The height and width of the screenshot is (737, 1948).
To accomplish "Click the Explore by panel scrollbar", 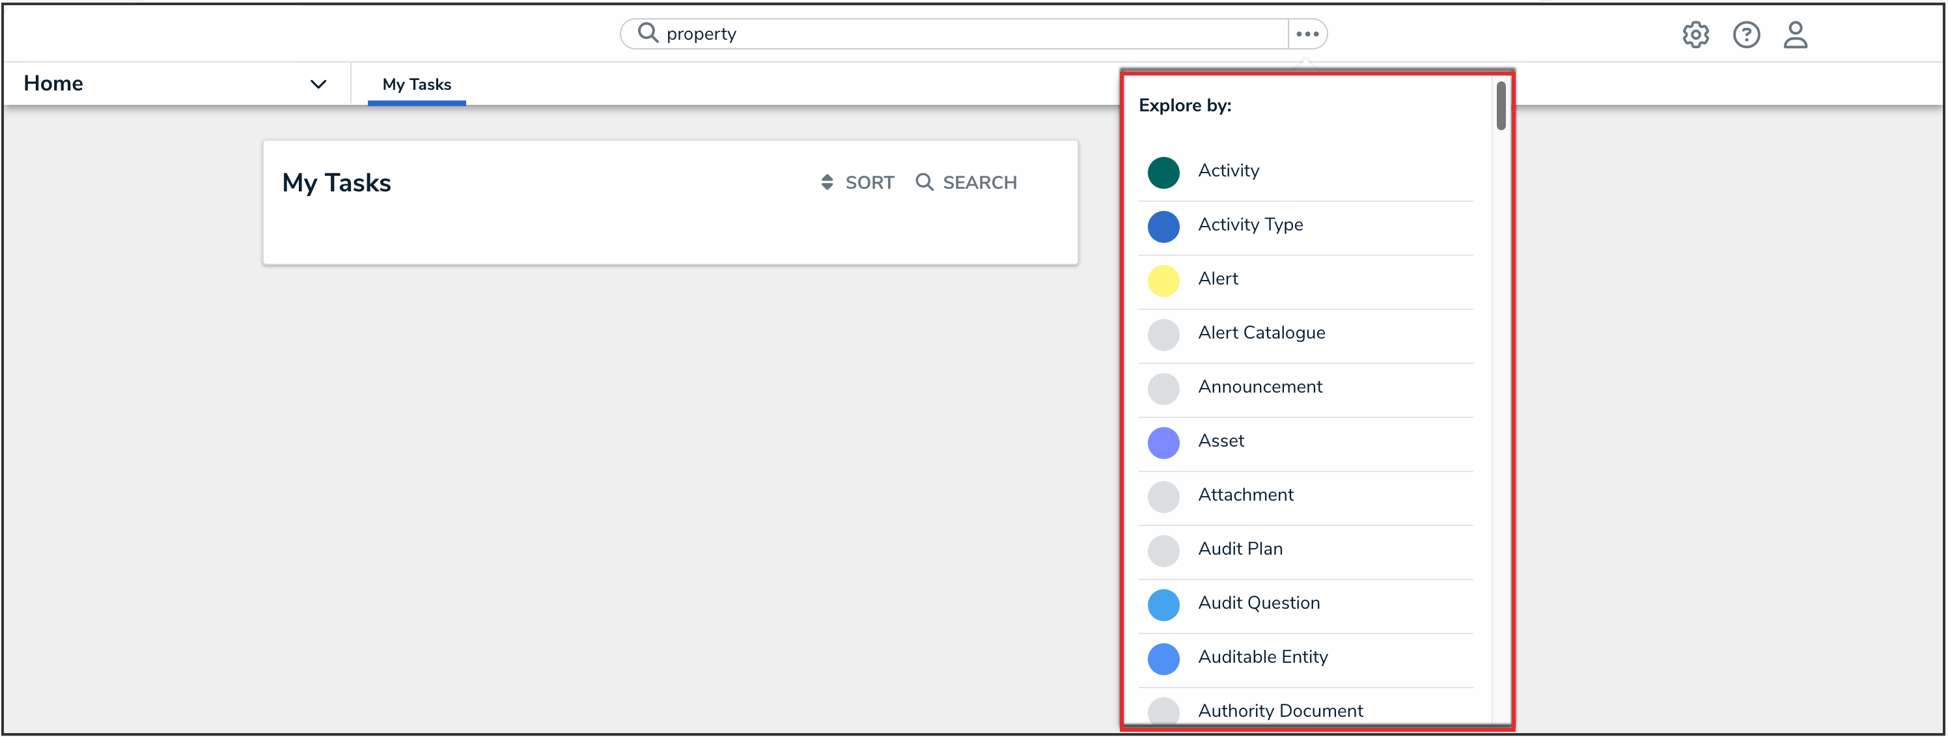I will (x=1500, y=107).
